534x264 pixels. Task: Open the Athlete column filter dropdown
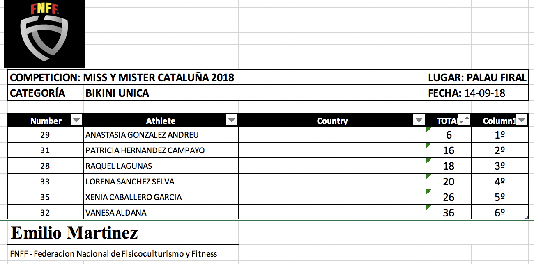(x=232, y=121)
